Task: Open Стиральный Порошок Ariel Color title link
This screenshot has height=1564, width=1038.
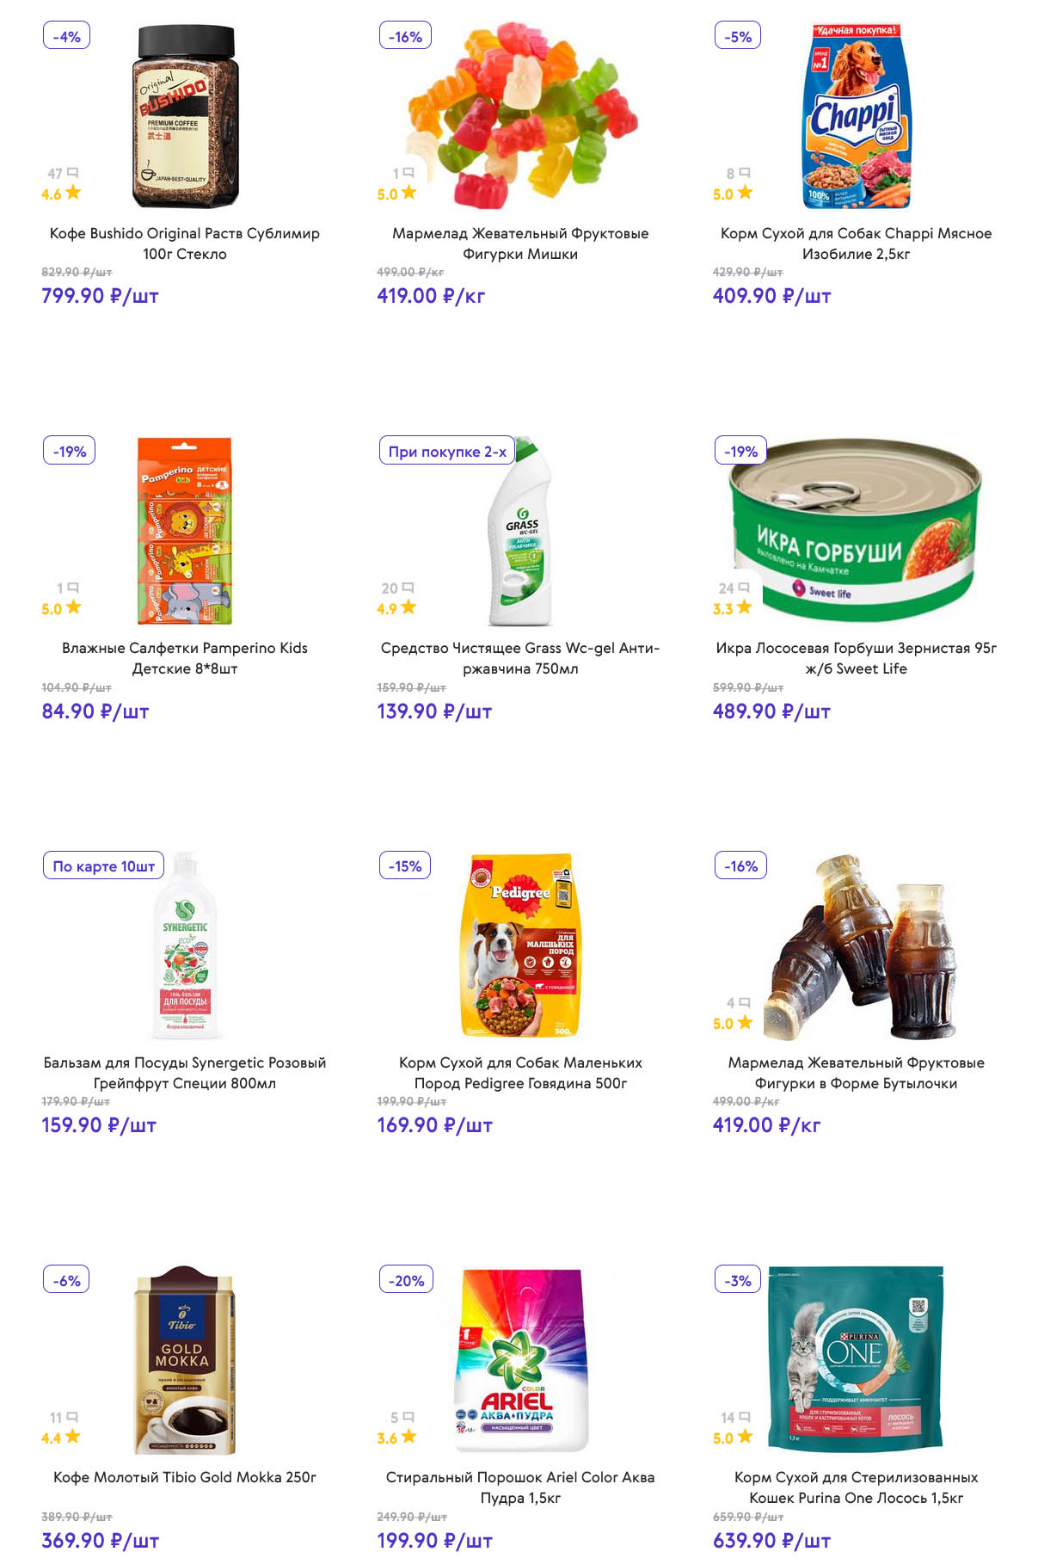Action: pos(520,1487)
